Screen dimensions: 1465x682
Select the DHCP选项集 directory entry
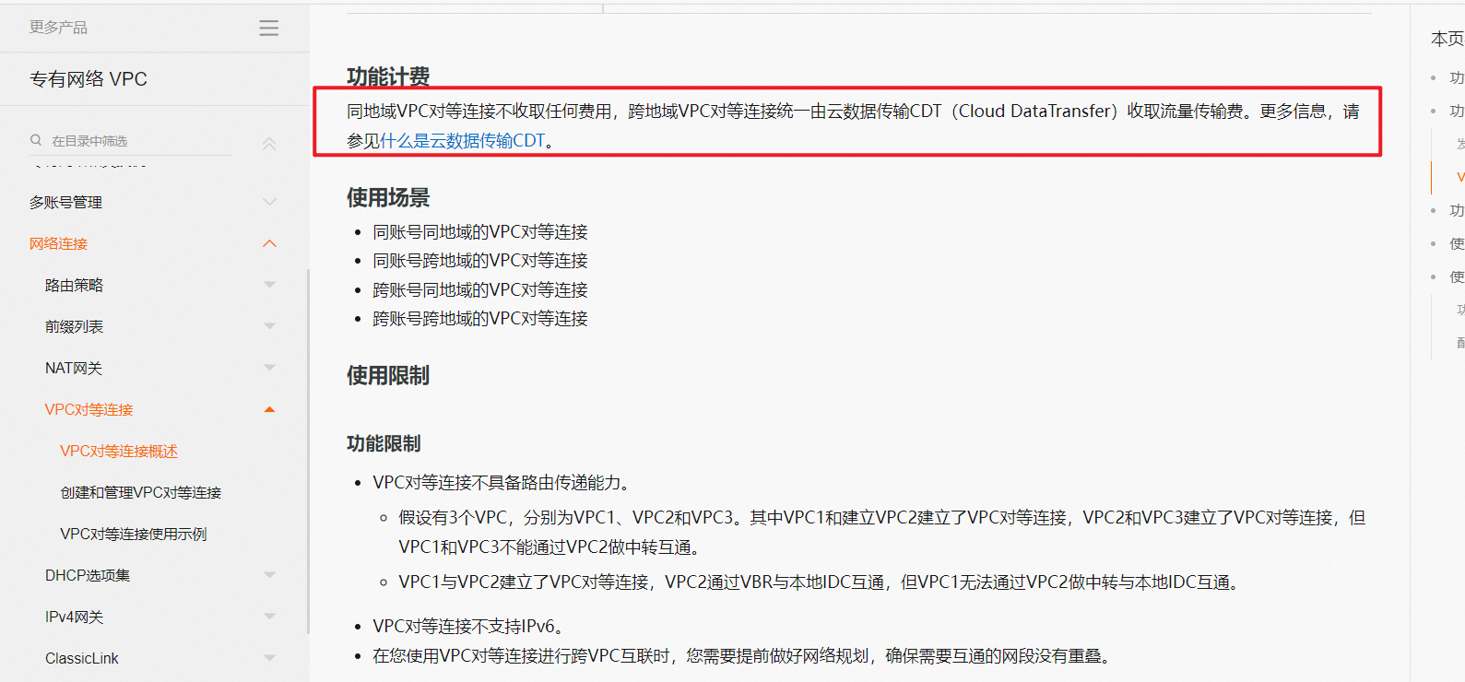click(88, 575)
